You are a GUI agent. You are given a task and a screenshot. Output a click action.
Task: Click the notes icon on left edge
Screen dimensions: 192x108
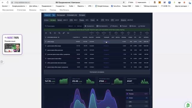click(2, 62)
